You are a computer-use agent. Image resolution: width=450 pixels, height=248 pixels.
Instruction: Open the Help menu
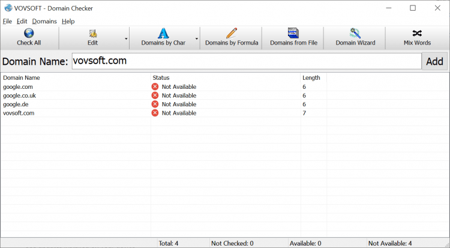click(x=68, y=21)
